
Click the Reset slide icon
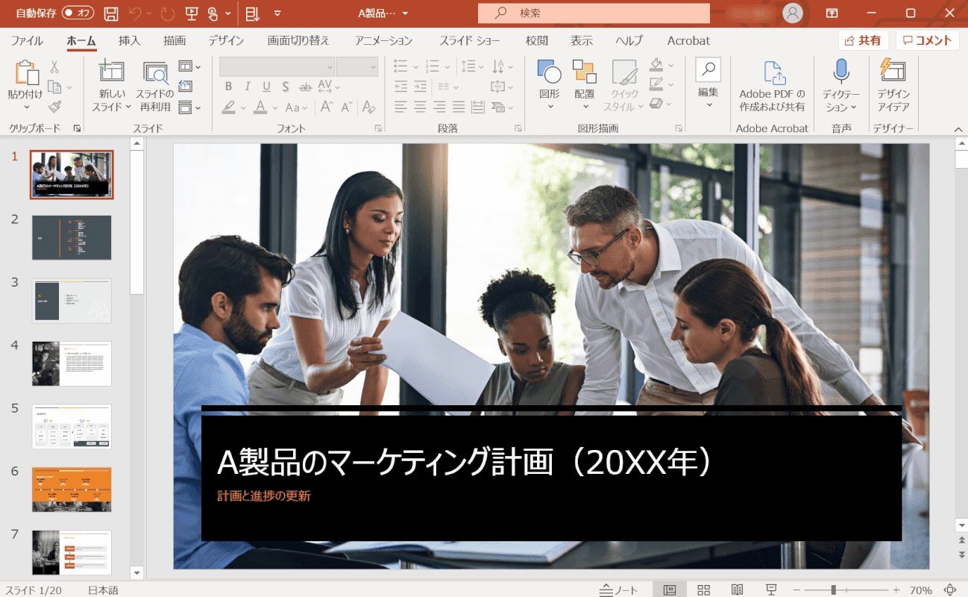point(185,87)
